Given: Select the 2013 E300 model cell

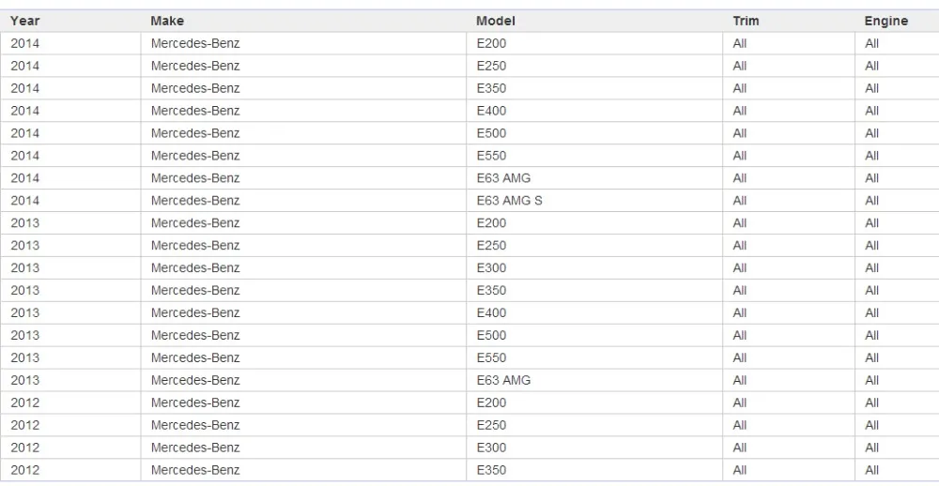Looking at the screenshot, I should pyautogui.click(x=594, y=268).
